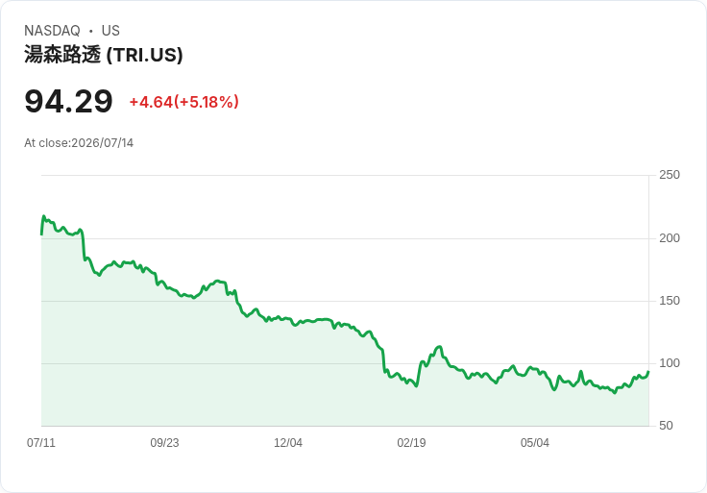Click the 150 y-axis label
This screenshot has height=493, width=707.
tap(670, 301)
